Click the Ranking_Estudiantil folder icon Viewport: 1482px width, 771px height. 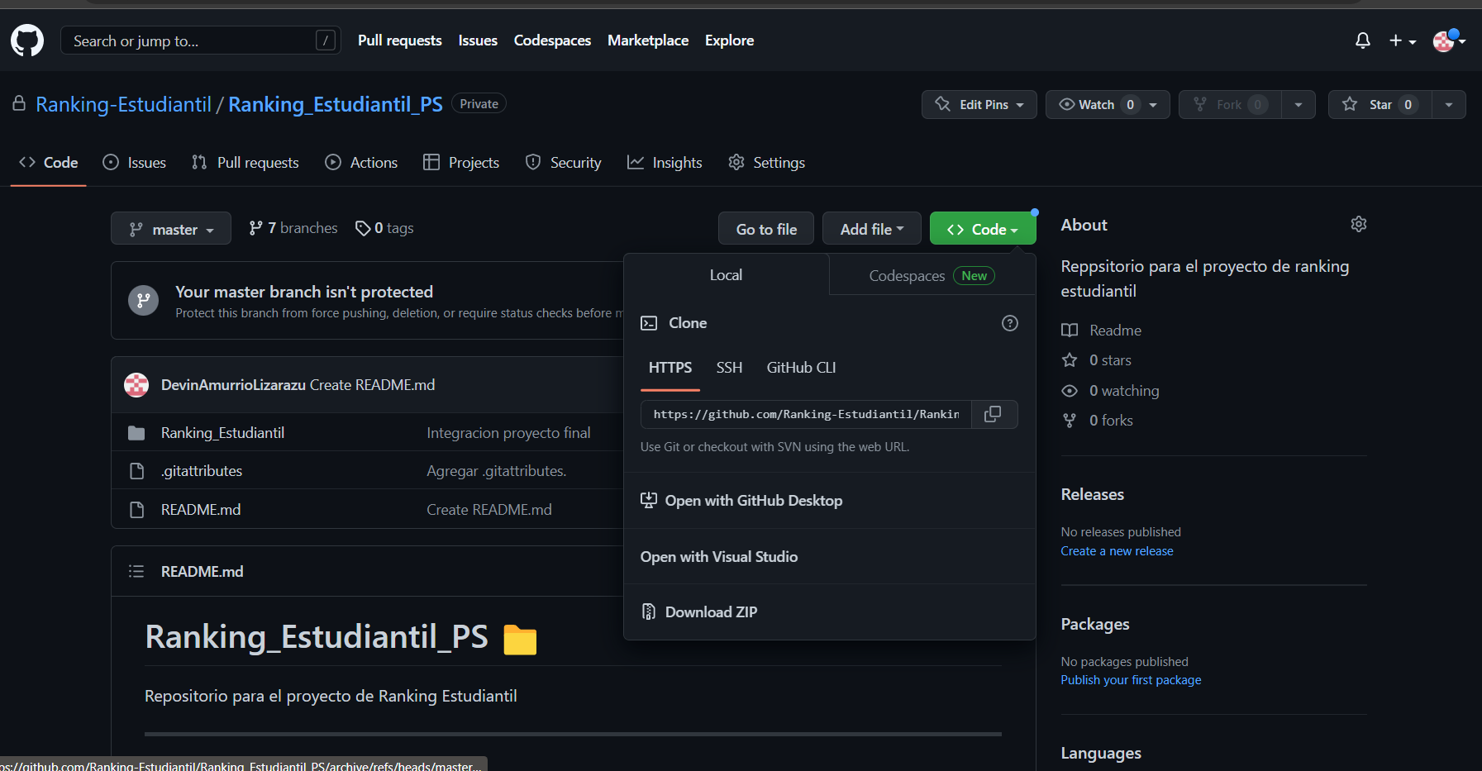point(136,433)
